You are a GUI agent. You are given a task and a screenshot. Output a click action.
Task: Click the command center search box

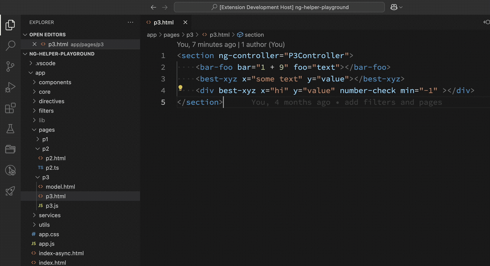(279, 7)
